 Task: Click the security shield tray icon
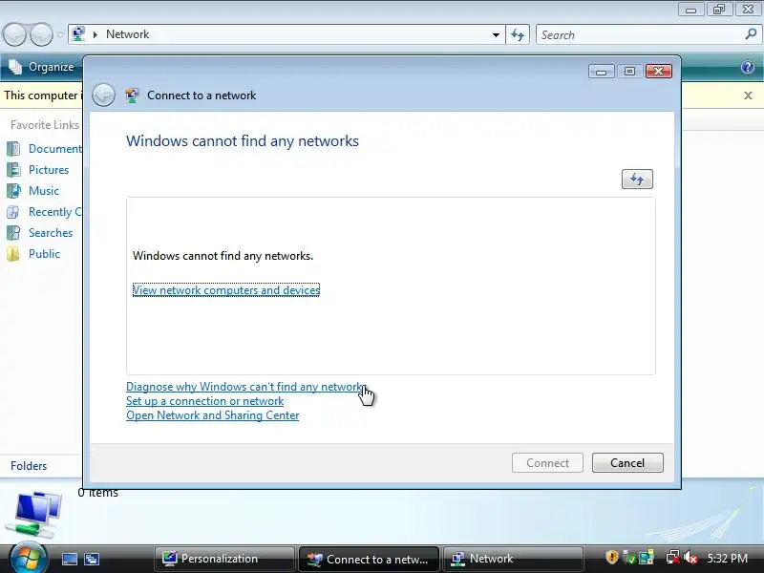tap(612, 557)
